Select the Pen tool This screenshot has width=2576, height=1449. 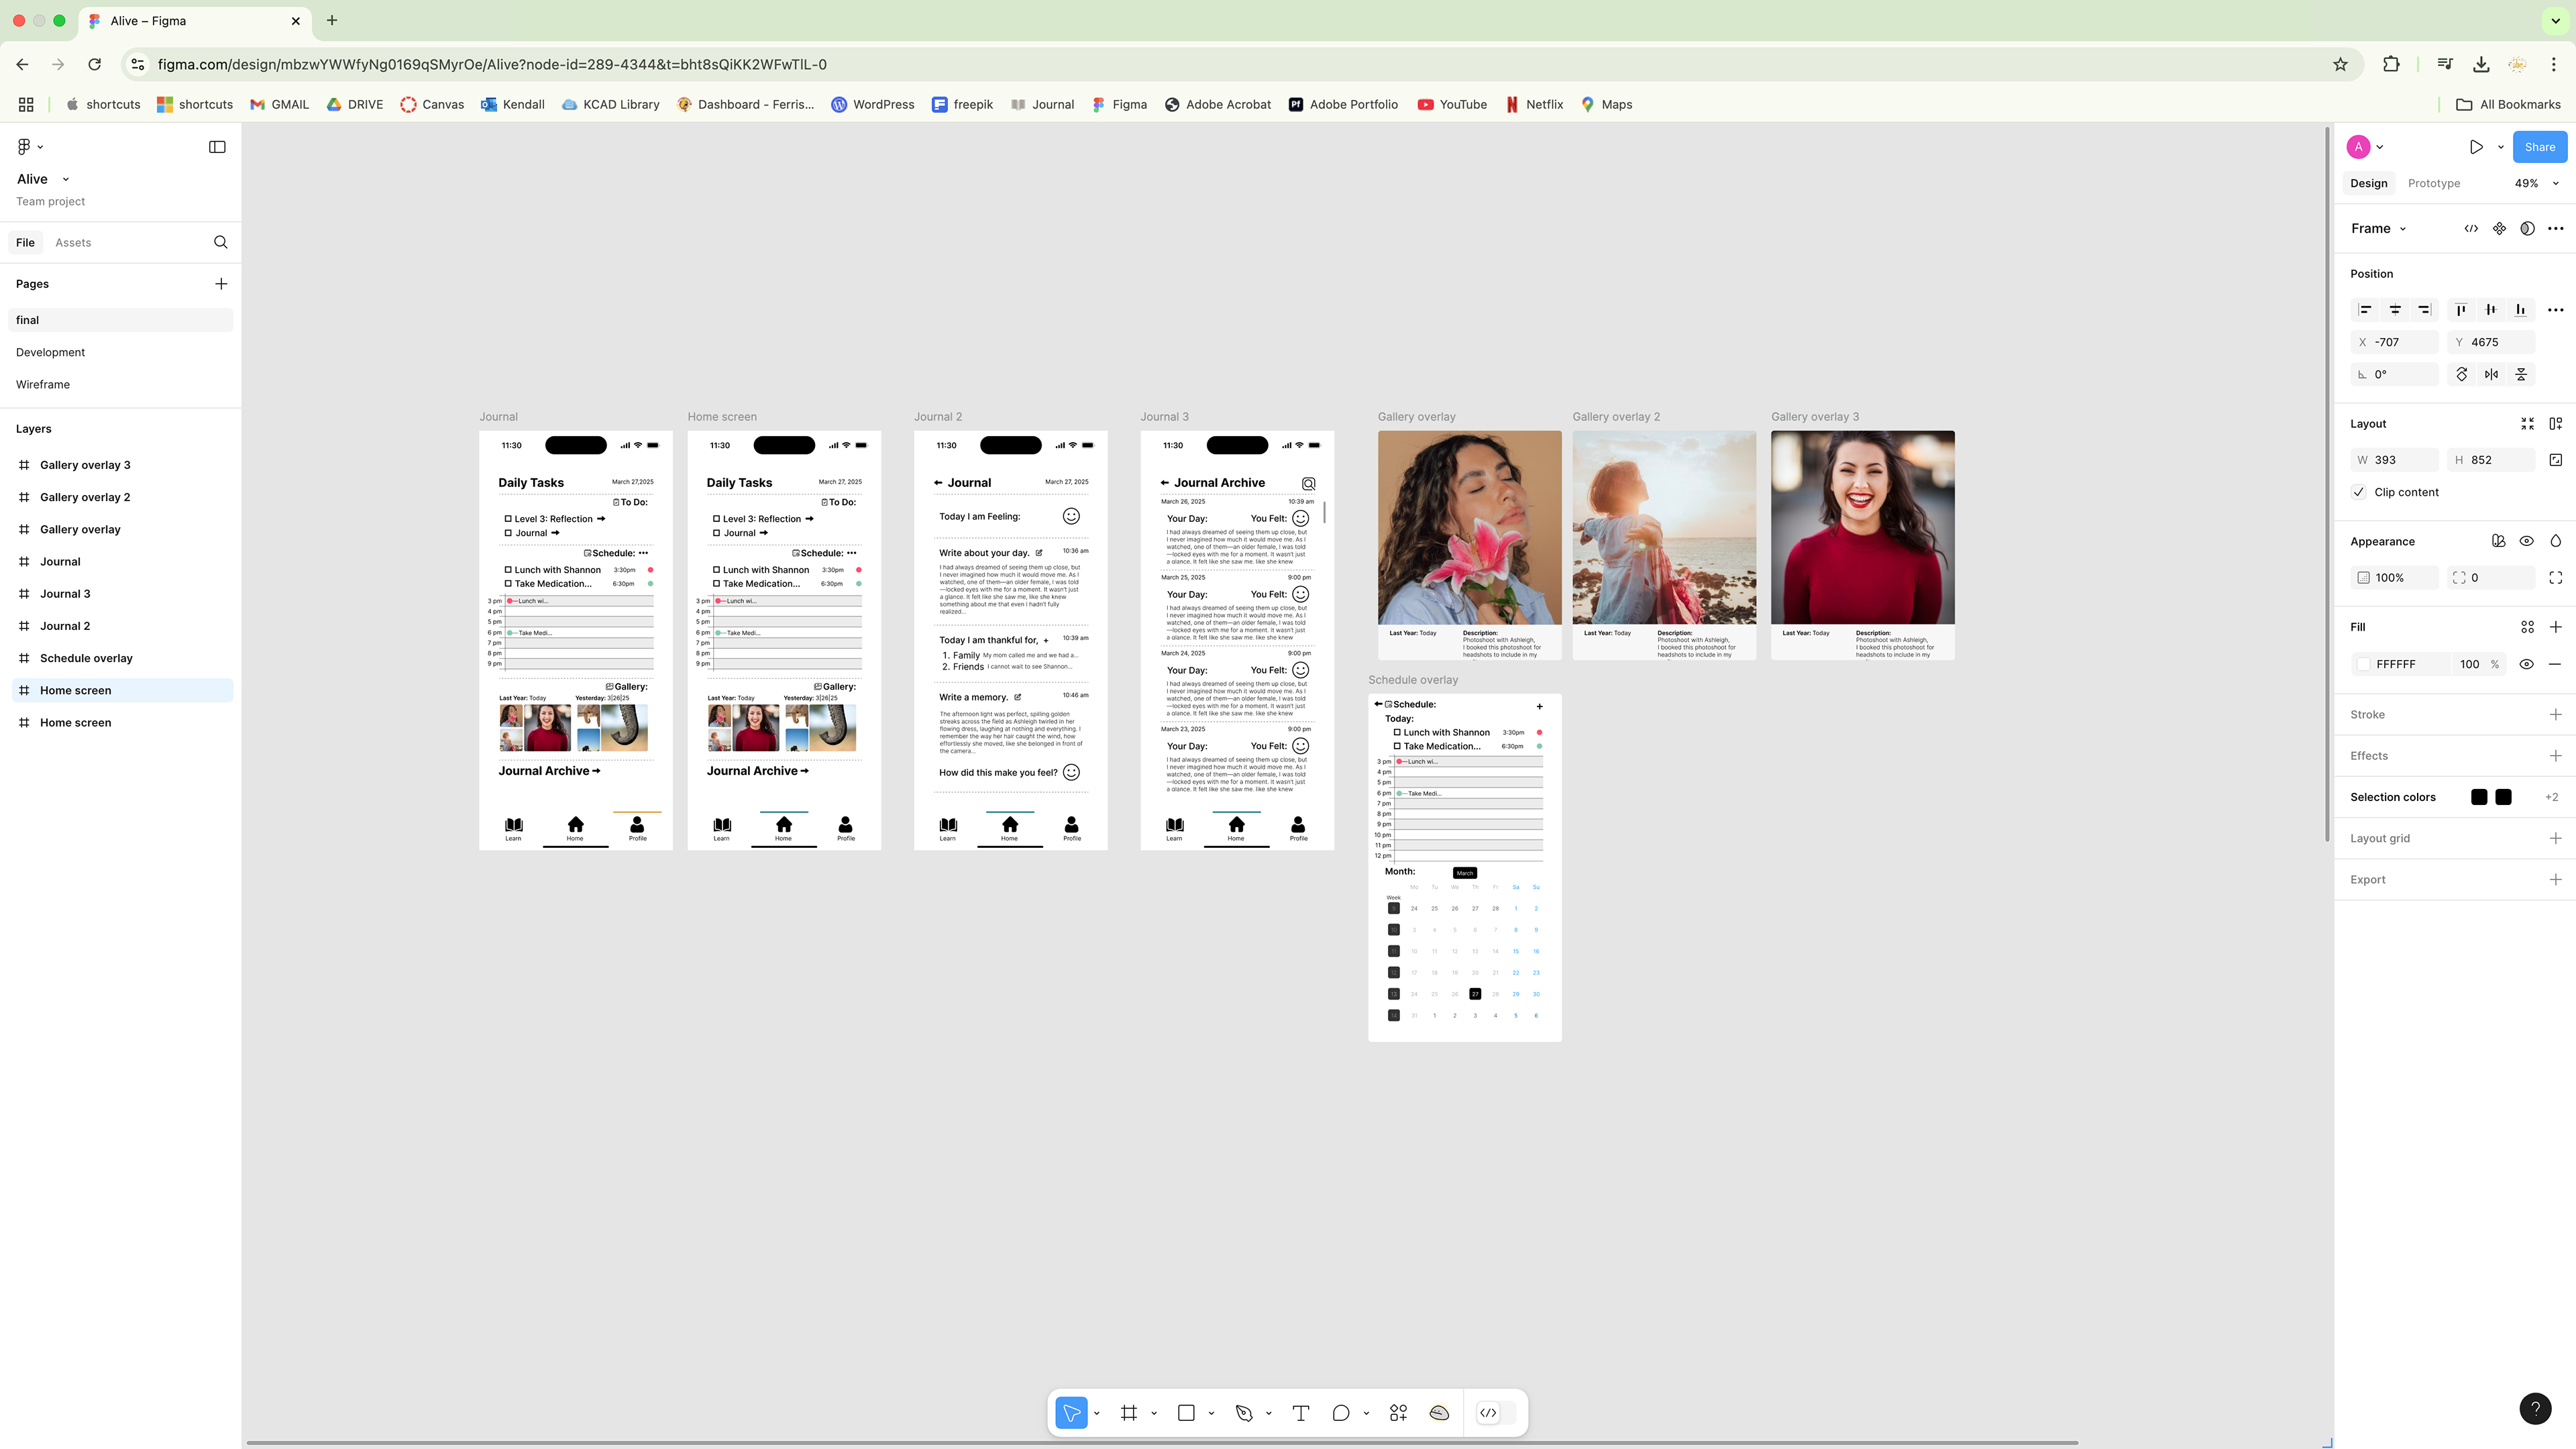1243,1413
